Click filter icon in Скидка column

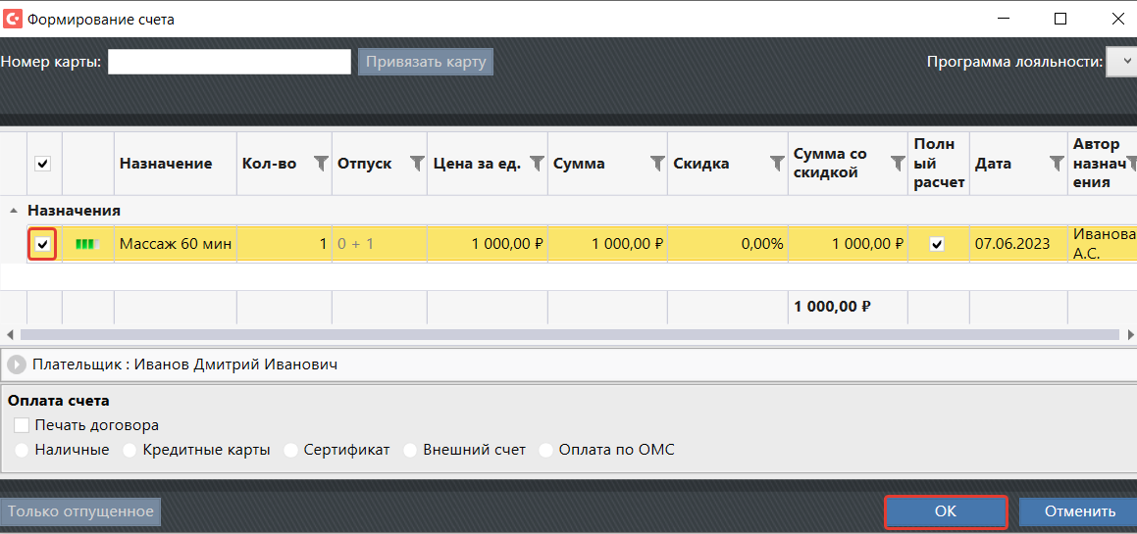tap(776, 164)
